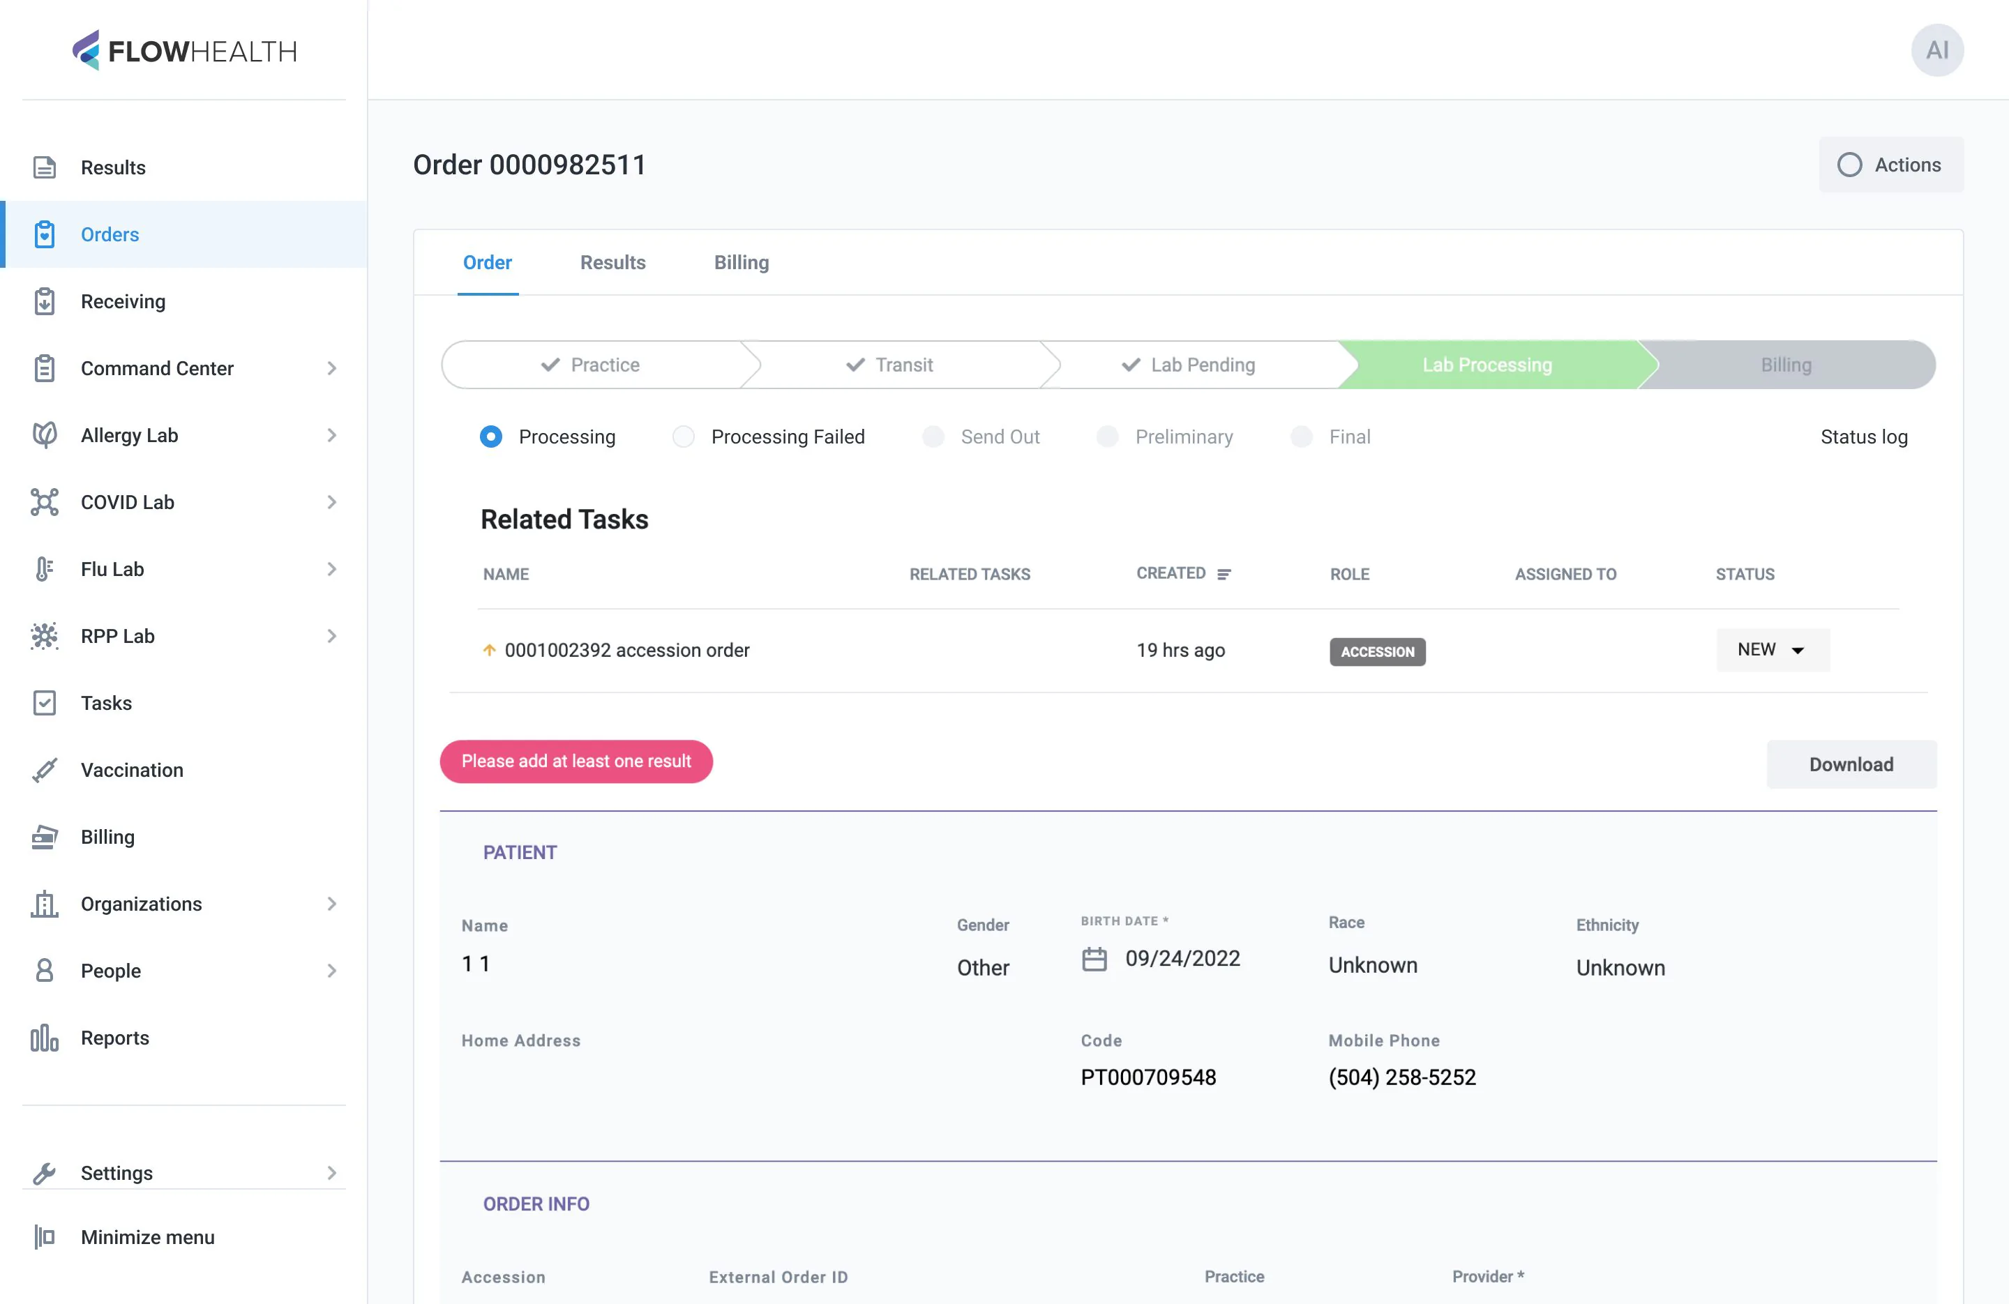Open the birth date calendar icon

coord(1094,959)
